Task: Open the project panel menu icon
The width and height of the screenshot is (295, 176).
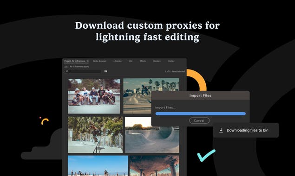Action: 88,61
